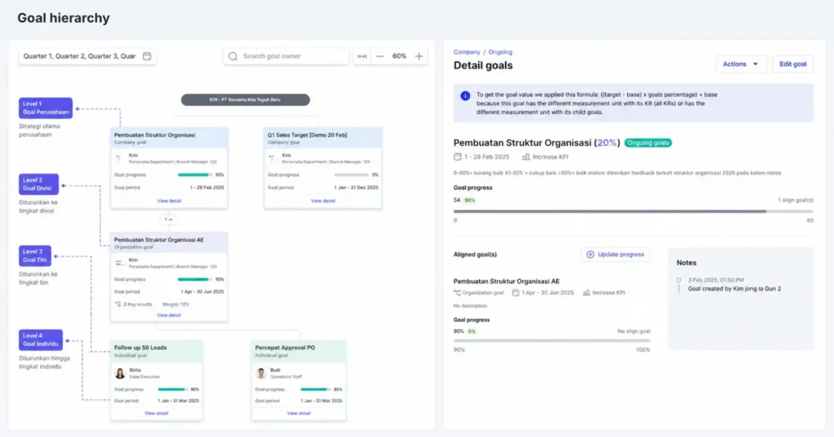Click the calendar icon in quarter filter
Image resolution: width=834 pixels, height=437 pixels.
coord(147,56)
